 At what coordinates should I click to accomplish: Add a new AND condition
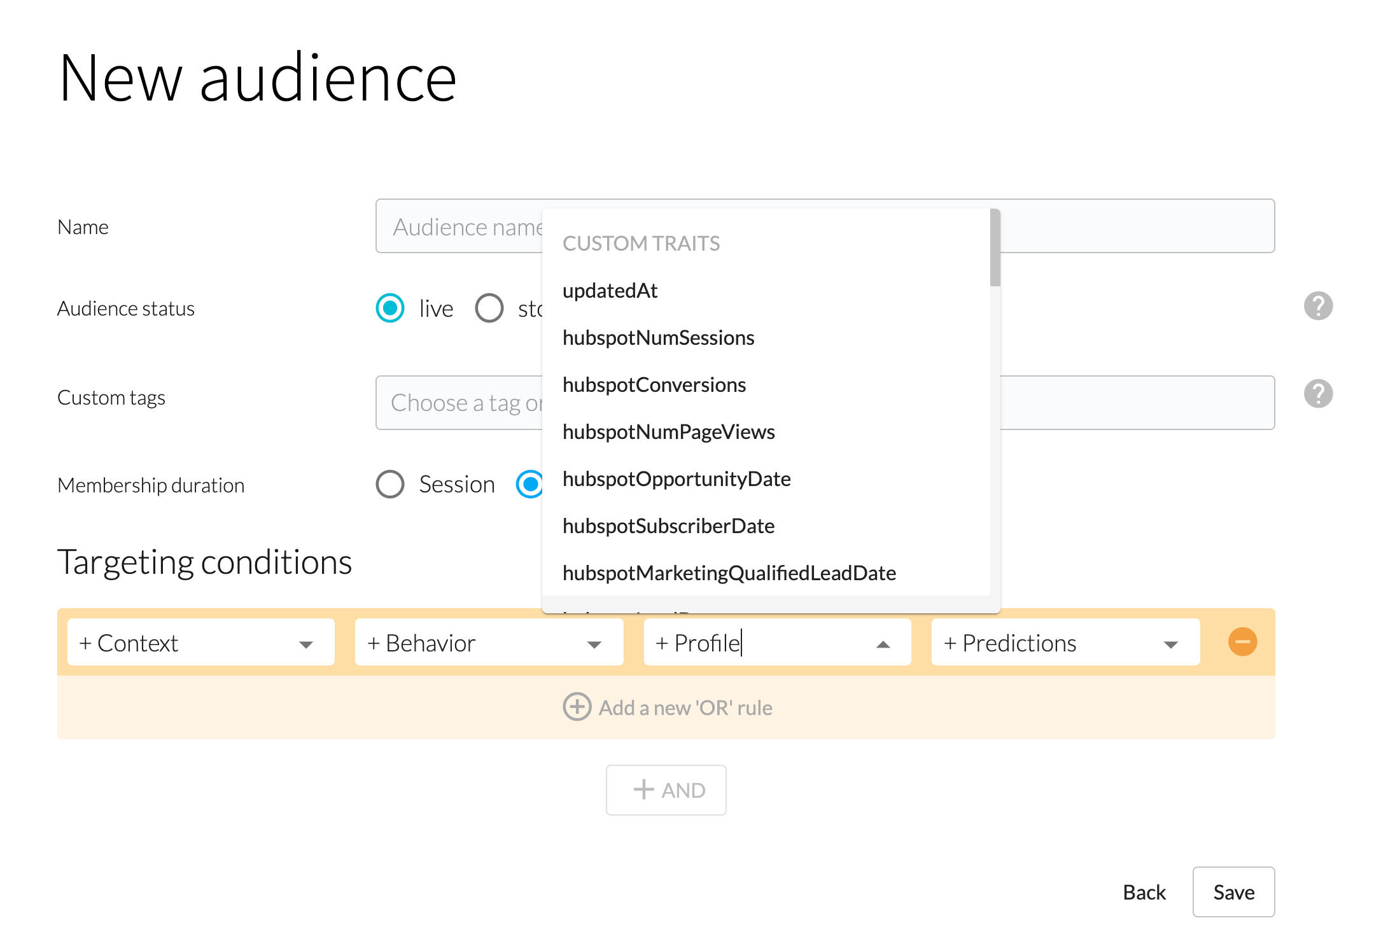coord(666,789)
